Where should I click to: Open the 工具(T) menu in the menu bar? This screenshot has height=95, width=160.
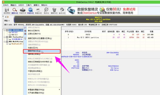[29, 5]
